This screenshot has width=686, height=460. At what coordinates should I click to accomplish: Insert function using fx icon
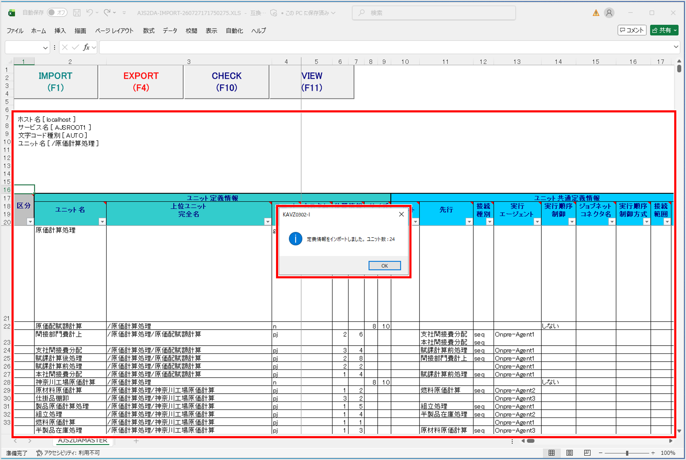pos(86,47)
